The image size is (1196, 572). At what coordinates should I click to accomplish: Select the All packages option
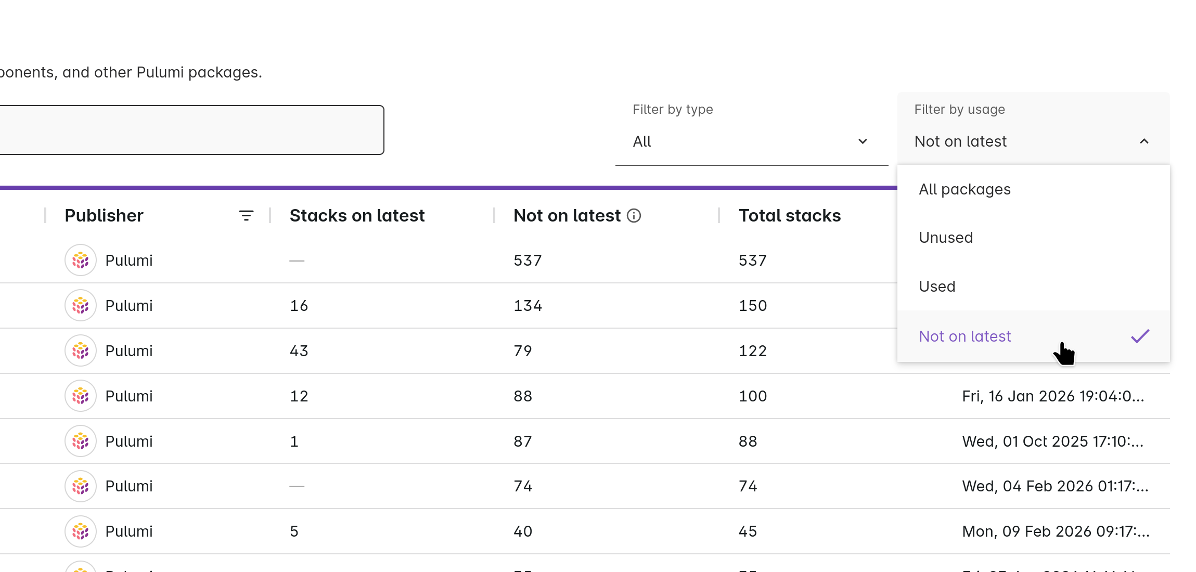(x=964, y=189)
